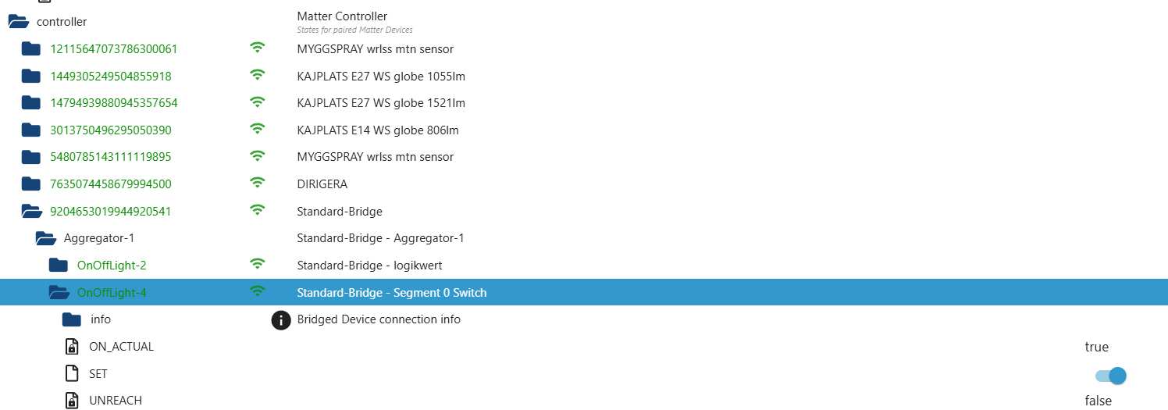The width and height of the screenshot is (1168, 410).
Task: Collapse the controller folder
Action: (18, 22)
